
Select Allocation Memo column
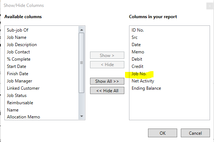[x=23, y=117]
